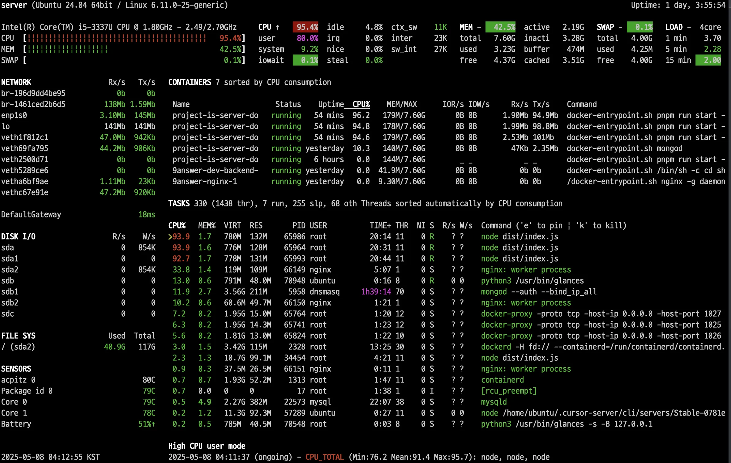Select the DISK I/O section header

click(18, 237)
